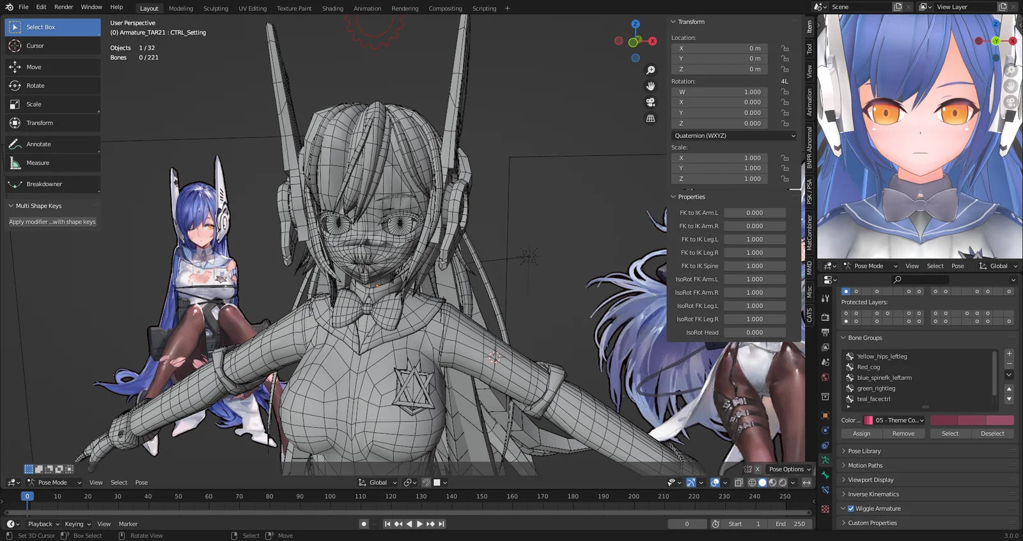Click the zoom magnifier viewport icon
This screenshot has height=541, width=1023.
[650, 70]
